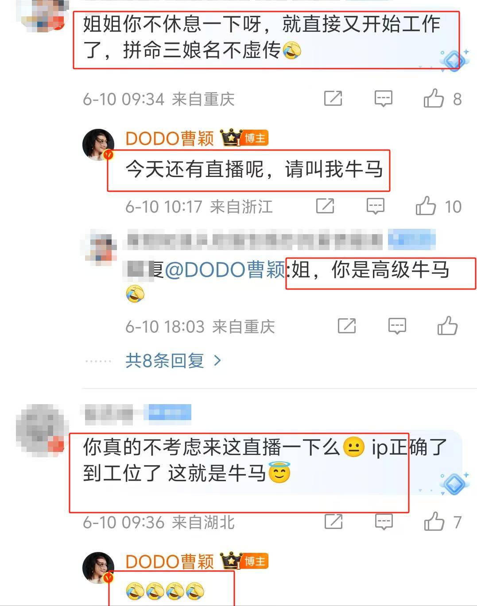Image resolution: width=477 pixels, height=606 pixels.
Task: Tap the 博主 badge beside first DODO曹颖
Action: [x=255, y=138]
